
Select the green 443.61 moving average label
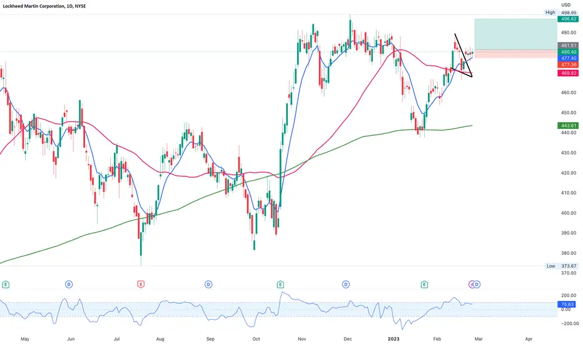tap(568, 126)
